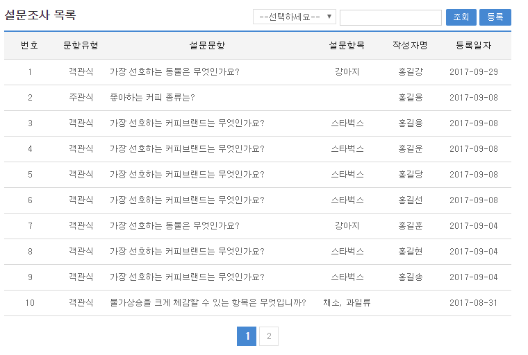Open the animal question written by 홍길강
Image resolution: width=528 pixels, height=355 pixels.
174,72
